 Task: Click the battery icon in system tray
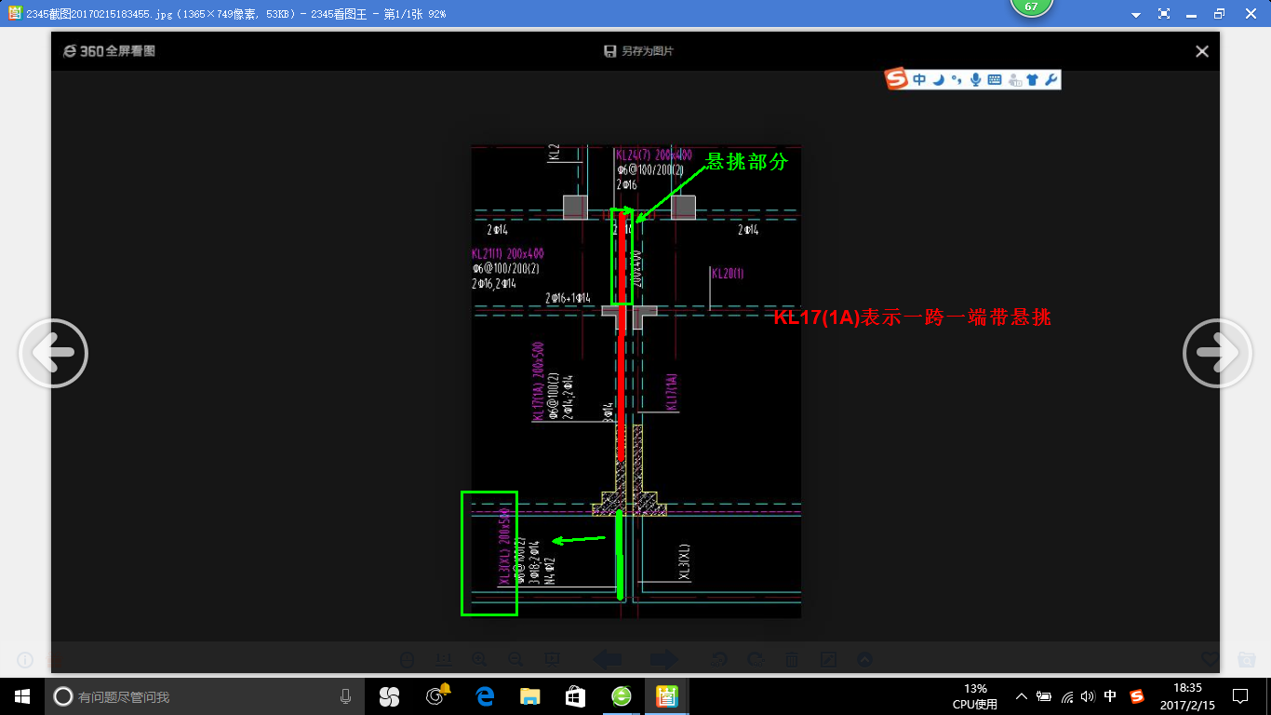click(1044, 696)
